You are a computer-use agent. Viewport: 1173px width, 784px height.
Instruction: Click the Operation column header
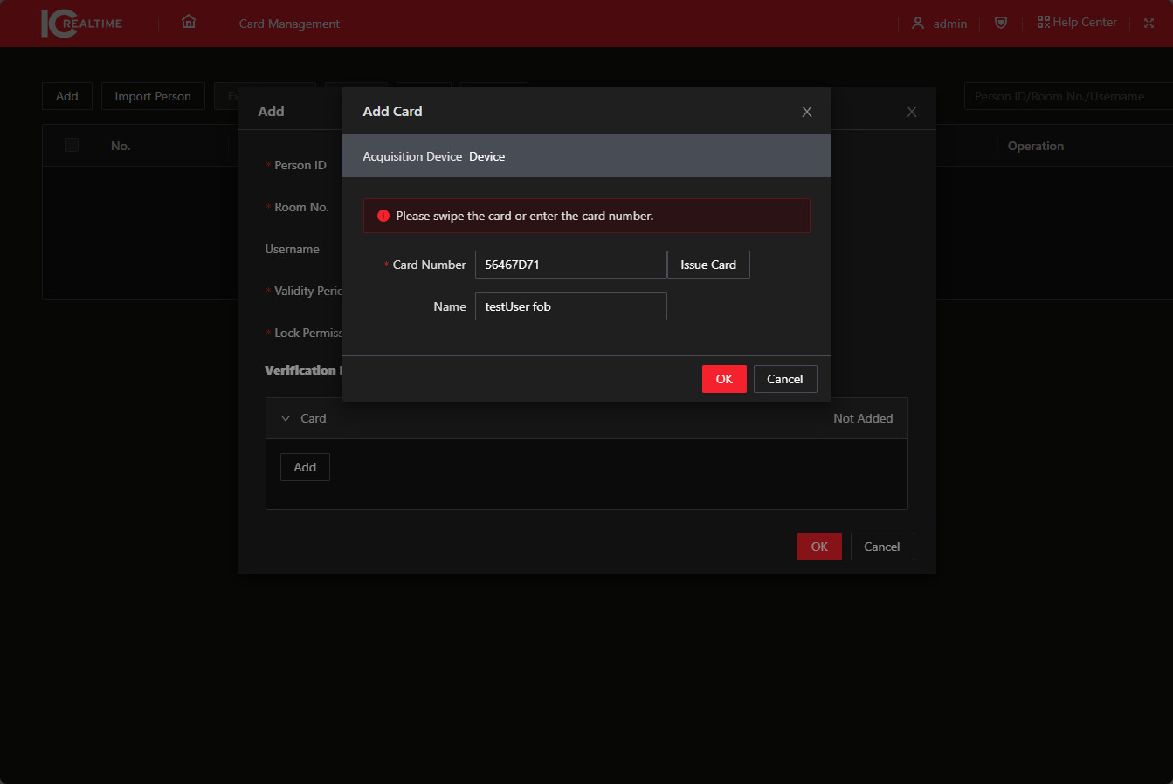[x=1036, y=146]
